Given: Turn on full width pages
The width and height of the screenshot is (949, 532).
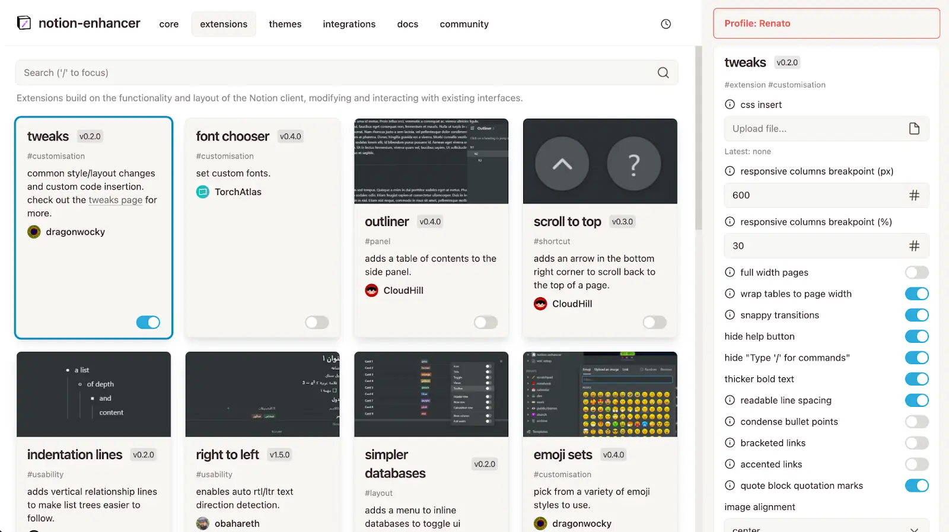Looking at the screenshot, I should point(917,272).
